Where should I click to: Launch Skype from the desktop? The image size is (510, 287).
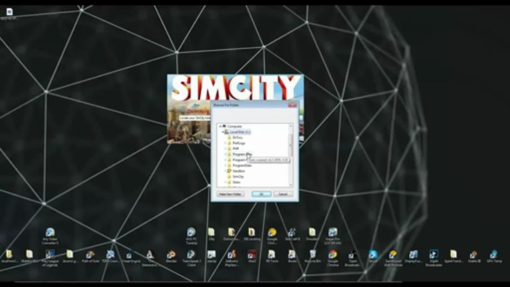click(373, 257)
